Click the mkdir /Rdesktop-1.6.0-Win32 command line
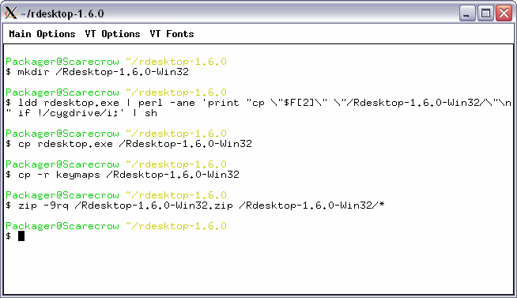Screen dimensions: 517x298 [x=97, y=71]
